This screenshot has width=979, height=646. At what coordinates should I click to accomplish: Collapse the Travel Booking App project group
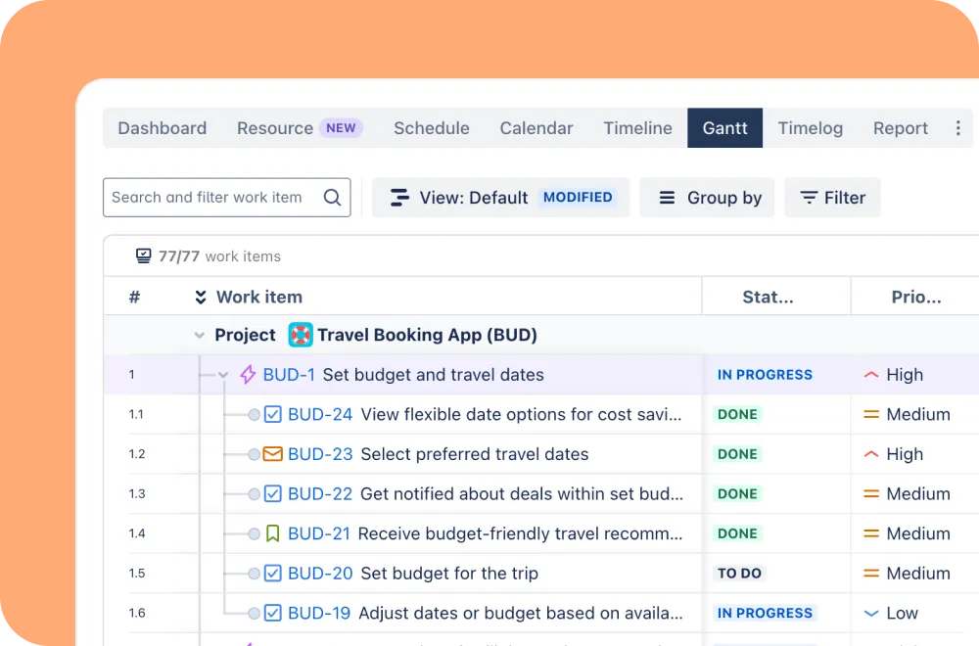click(199, 335)
